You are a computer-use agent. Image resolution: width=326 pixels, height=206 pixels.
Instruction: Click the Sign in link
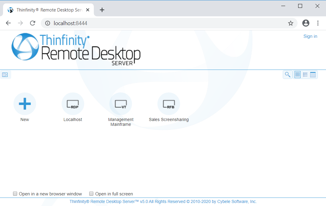pos(310,36)
